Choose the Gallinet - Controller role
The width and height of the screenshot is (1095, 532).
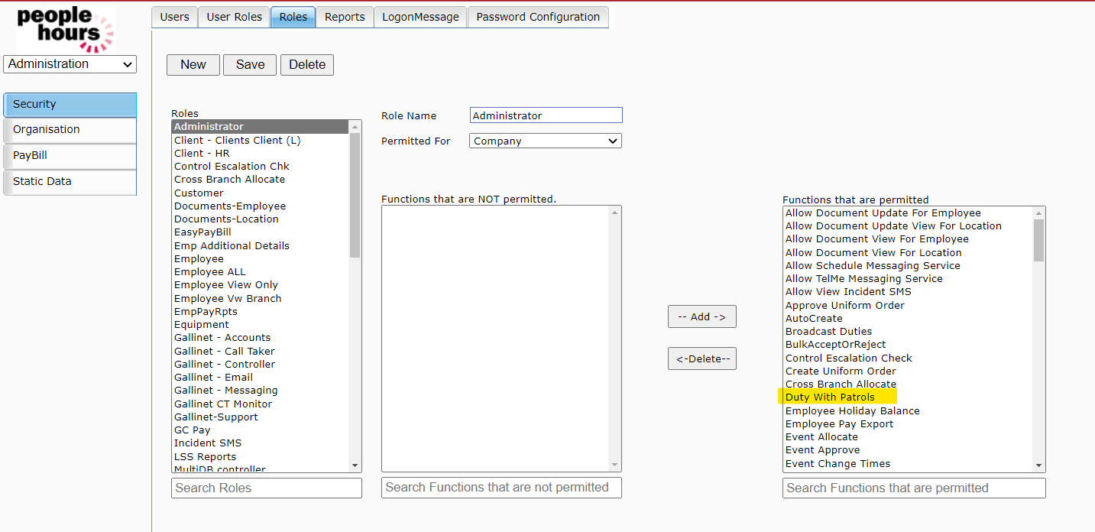click(x=225, y=365)
